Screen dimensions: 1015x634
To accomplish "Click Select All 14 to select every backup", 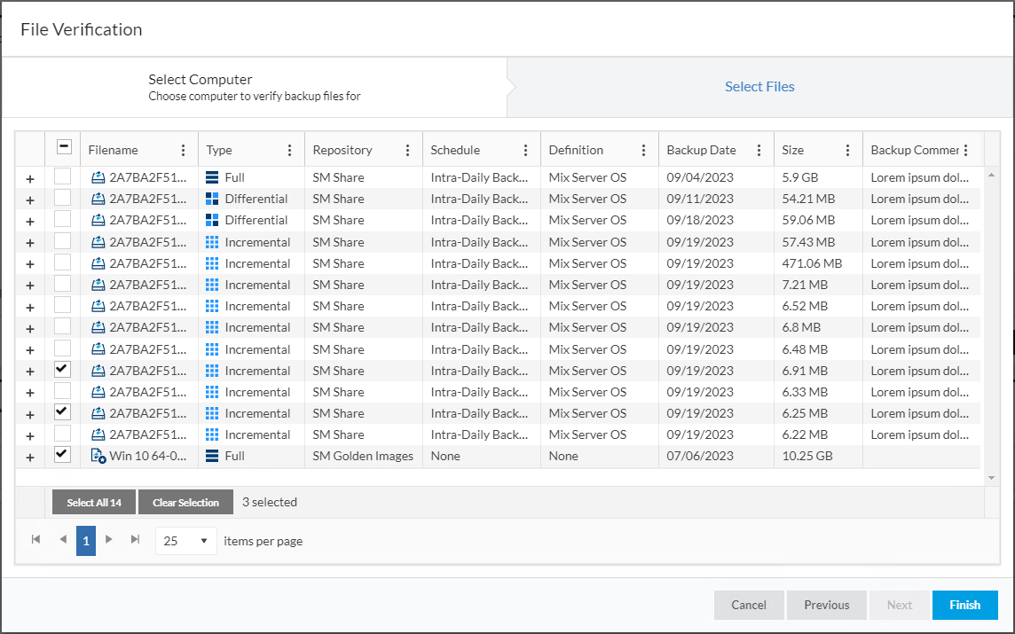I will pyautogui.click(x=93, y=501).
